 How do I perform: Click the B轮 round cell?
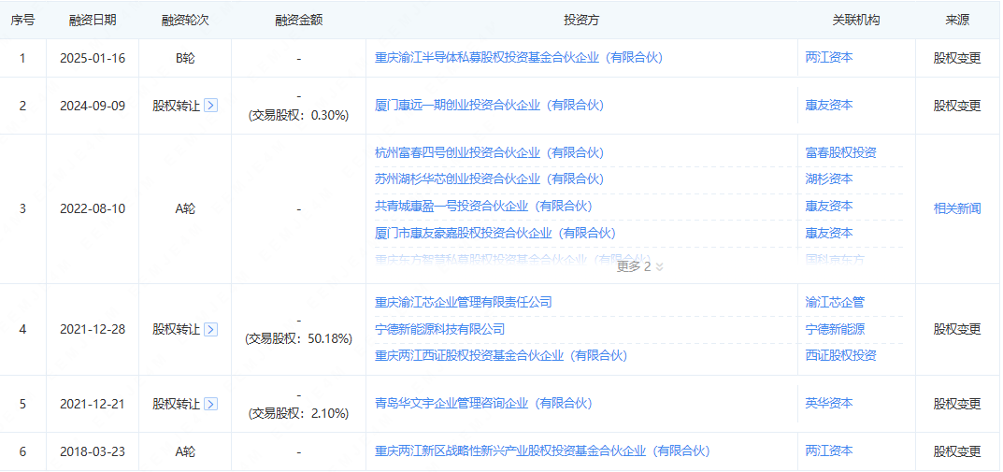[185, 58]
